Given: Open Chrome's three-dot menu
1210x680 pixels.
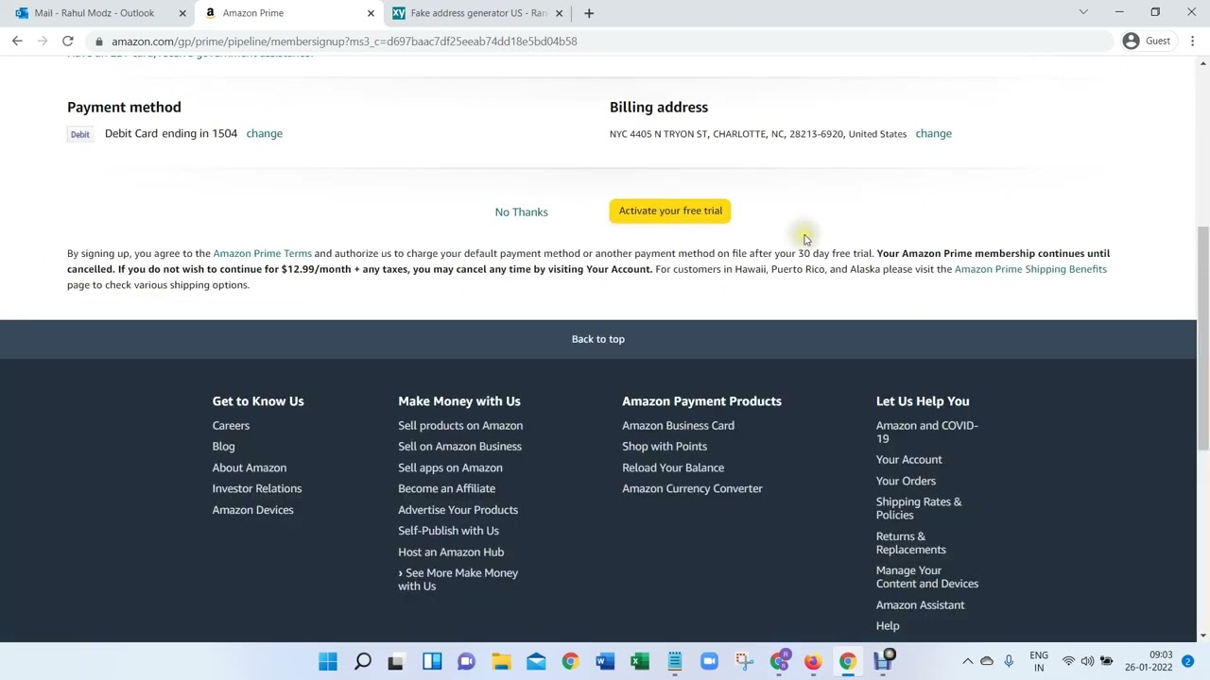Looking at the screenshot, I should click(1193, 41).
